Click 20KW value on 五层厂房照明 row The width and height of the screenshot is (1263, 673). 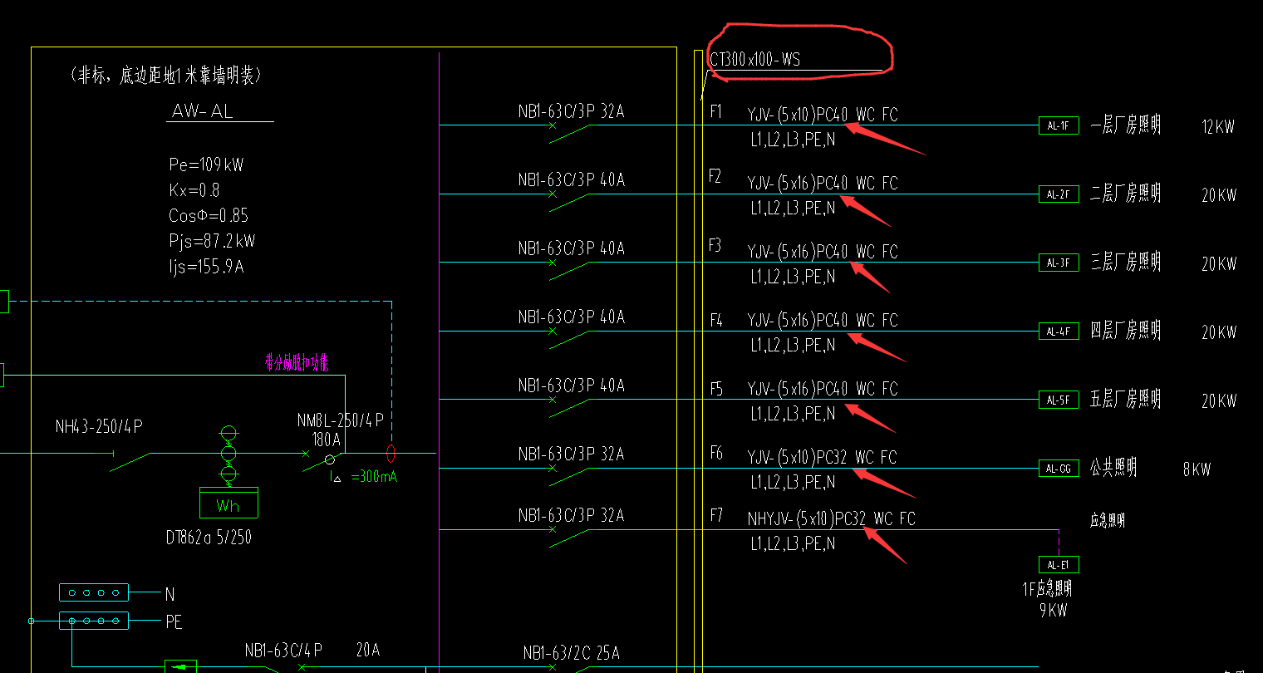coord(1219,401)
